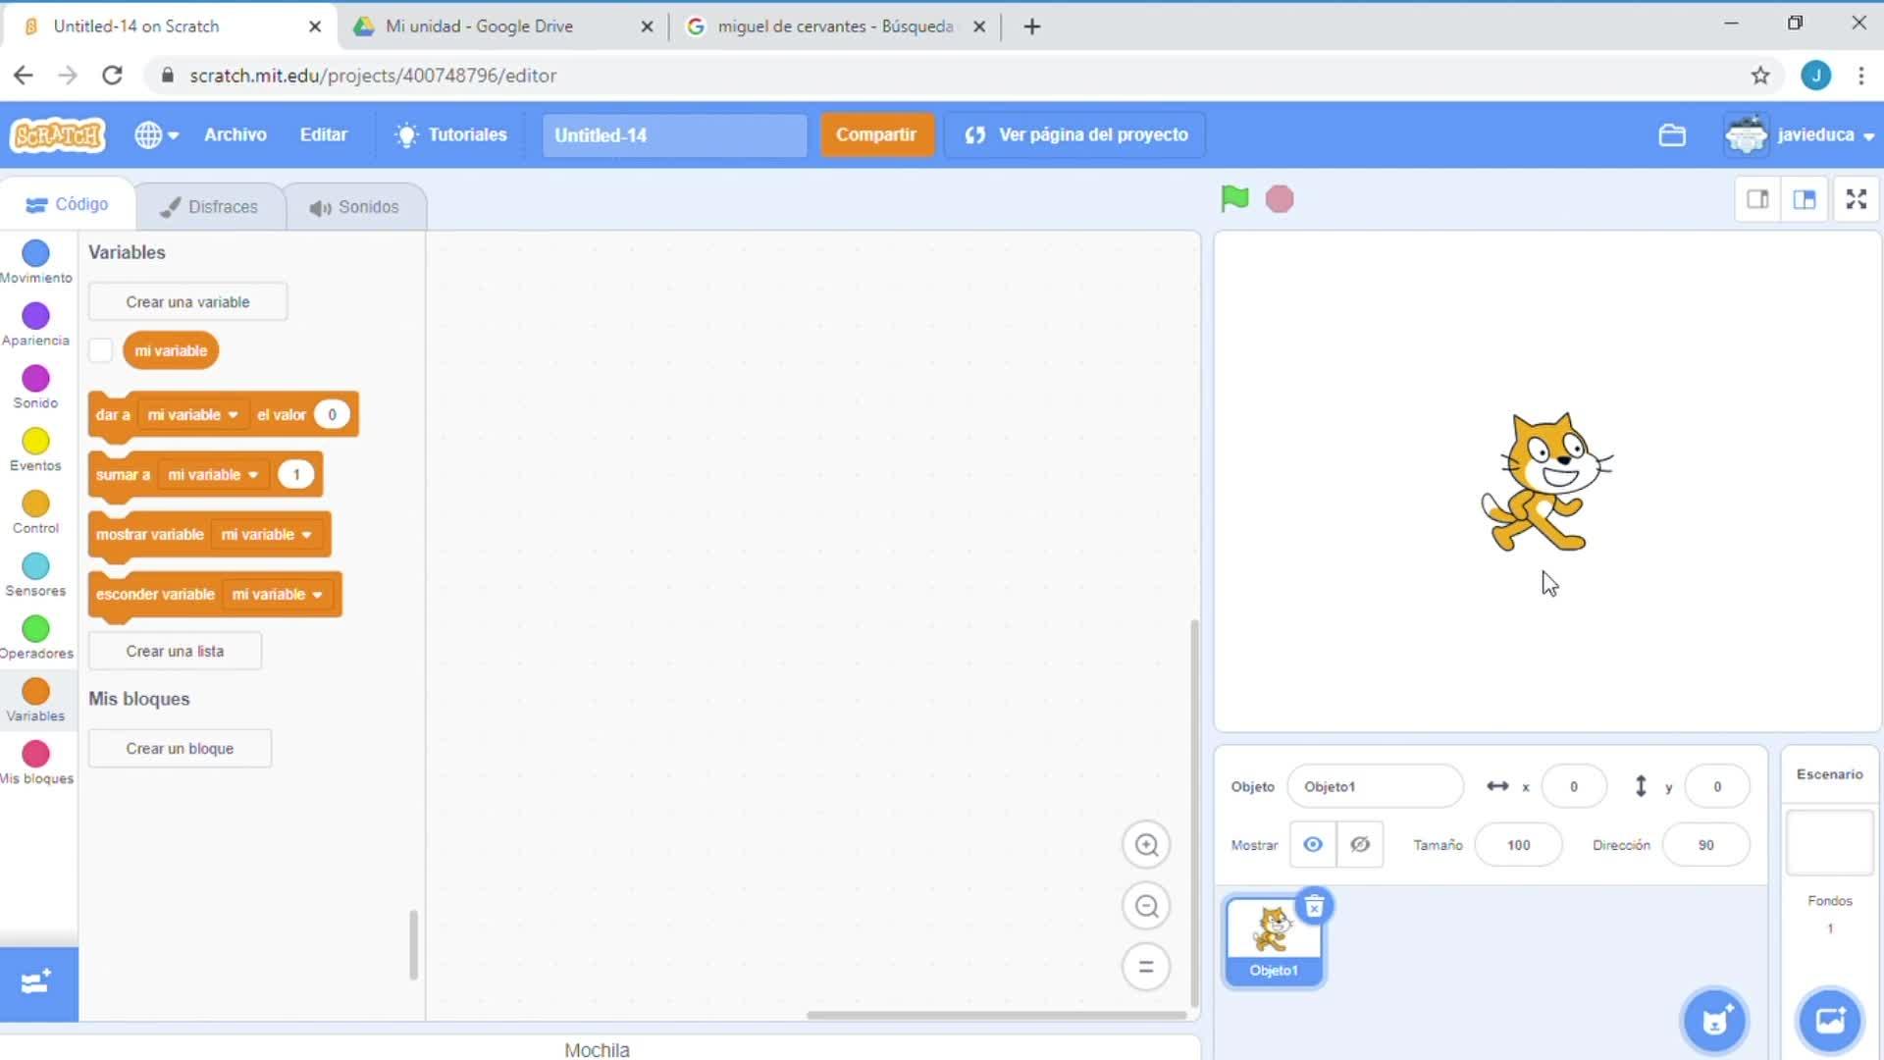Open the language globe dropdown
Screen dimensions: 1884x1060
pos(156,135)
